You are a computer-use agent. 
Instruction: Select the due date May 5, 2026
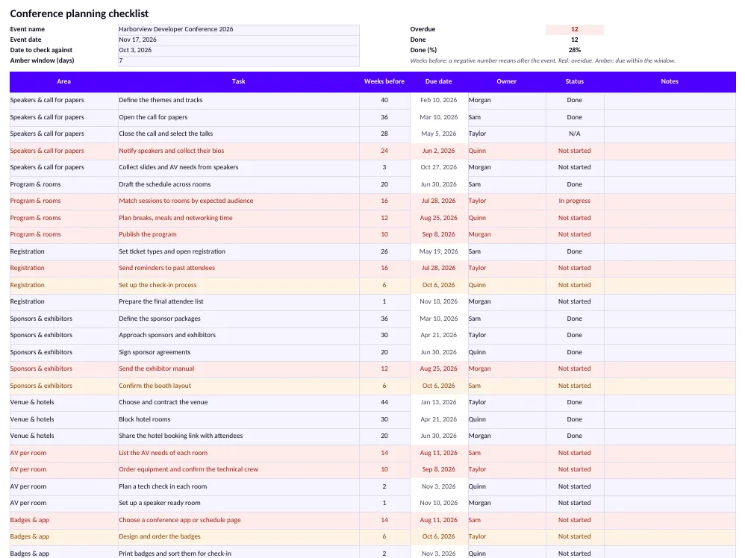pos(438,134)
